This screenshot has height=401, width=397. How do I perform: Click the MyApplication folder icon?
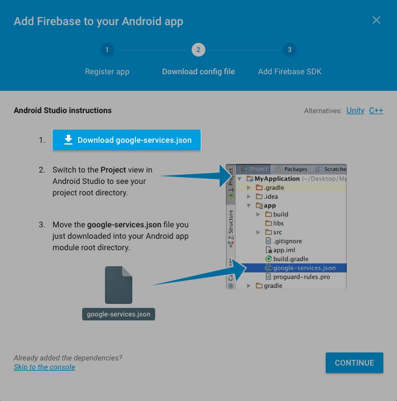pyautogui.click(x=250, y=178)
